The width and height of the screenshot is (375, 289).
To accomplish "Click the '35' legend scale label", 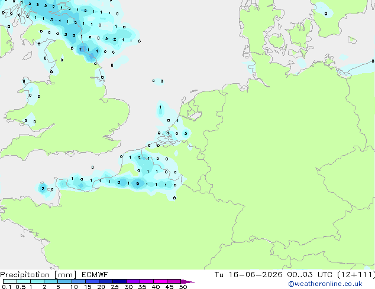I will (142, 287).
